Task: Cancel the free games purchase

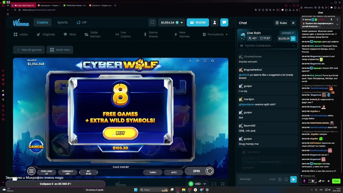Action: (36, 147)
